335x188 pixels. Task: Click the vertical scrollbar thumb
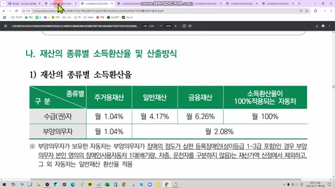(x=333, y=87)
